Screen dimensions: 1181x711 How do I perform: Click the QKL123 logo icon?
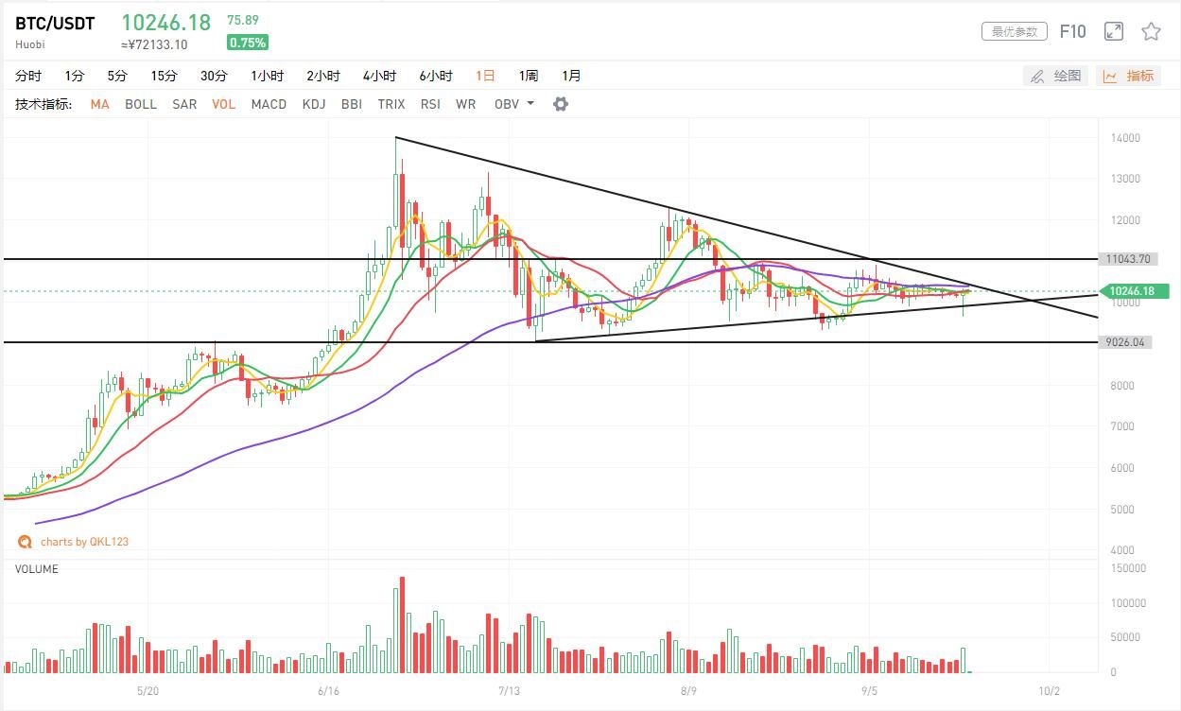point(26,542)
